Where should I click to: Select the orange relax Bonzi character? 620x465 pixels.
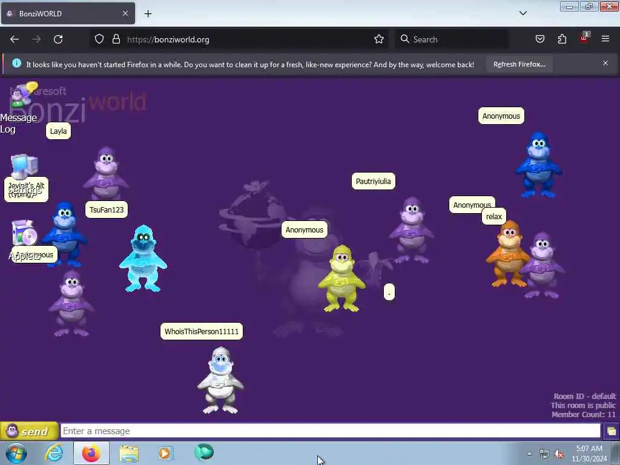(x=507, y=254)
